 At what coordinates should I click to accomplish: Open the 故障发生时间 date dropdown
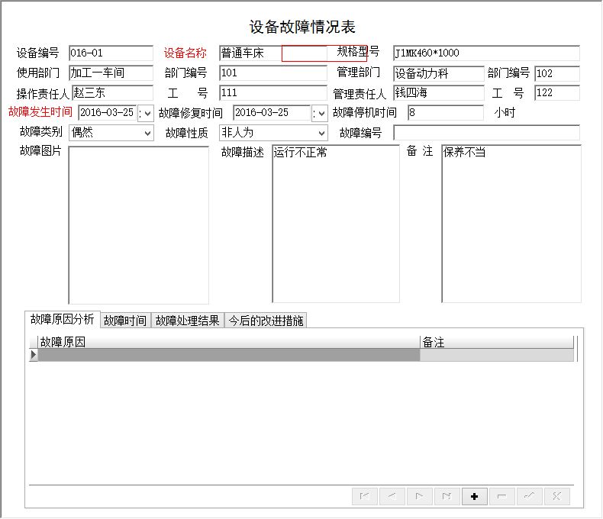[x=146, y=113]
